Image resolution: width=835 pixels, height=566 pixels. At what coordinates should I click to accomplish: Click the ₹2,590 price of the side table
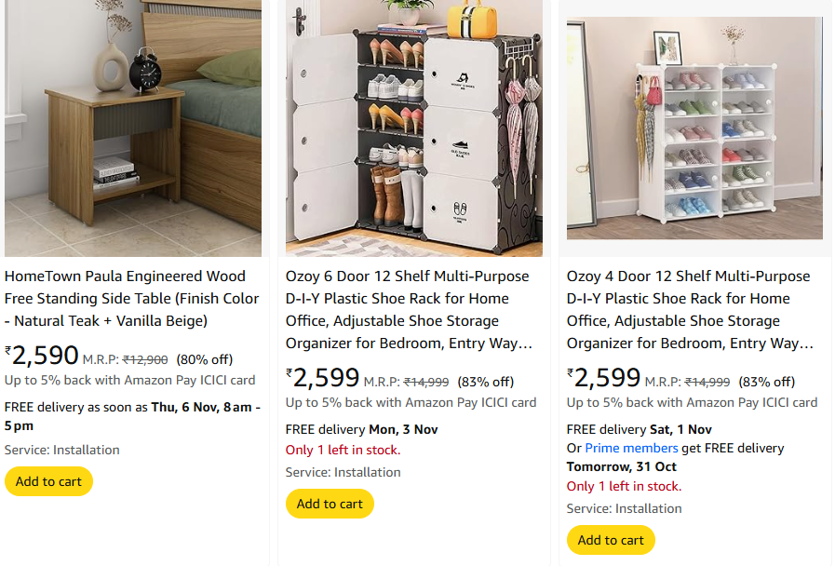click(x=42, y=356)
